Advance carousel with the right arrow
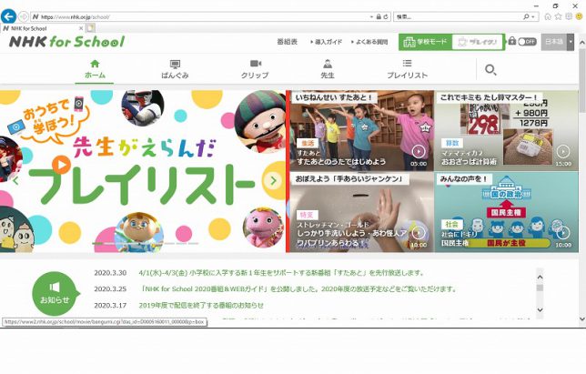586x374 pixels. click(273, 180)
